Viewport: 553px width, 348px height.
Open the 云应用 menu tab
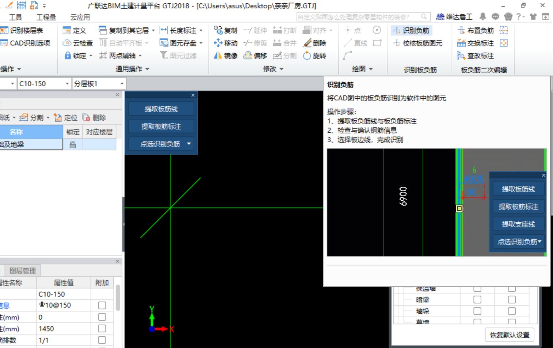tap(80, 17)
